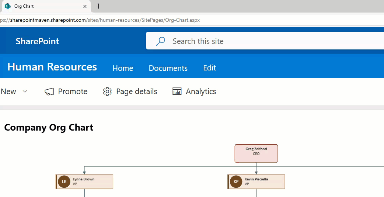Viewport: 384px width, 197px height.
Task: Click the browser address bar URL
Action: click(100, 20)
